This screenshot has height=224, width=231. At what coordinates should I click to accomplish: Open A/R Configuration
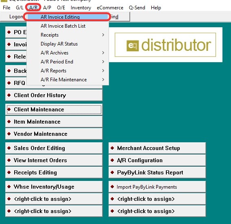[x=157, y=160]
